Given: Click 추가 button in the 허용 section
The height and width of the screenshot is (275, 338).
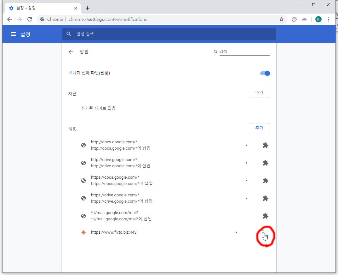Looking at the screenshot, I should pyautogui.click(x=259, y=128).
